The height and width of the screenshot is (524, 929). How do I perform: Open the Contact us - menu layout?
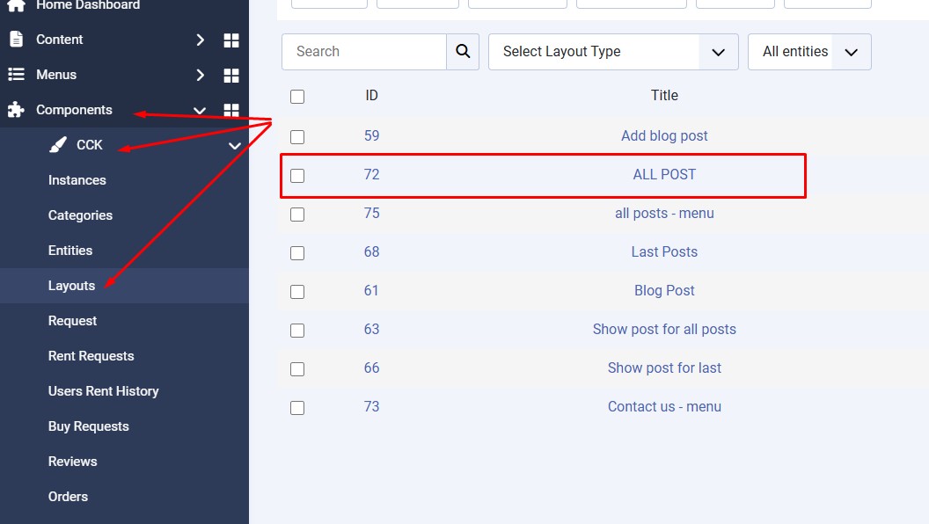(664, 406)
